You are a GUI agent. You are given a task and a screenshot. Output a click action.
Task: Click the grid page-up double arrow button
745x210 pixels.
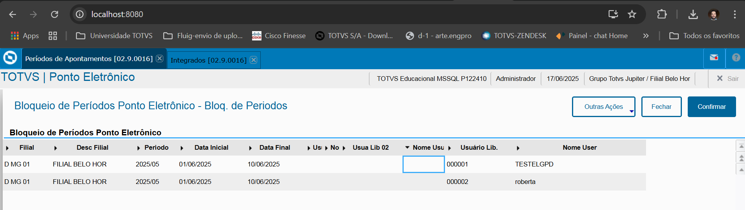[741, 158]
